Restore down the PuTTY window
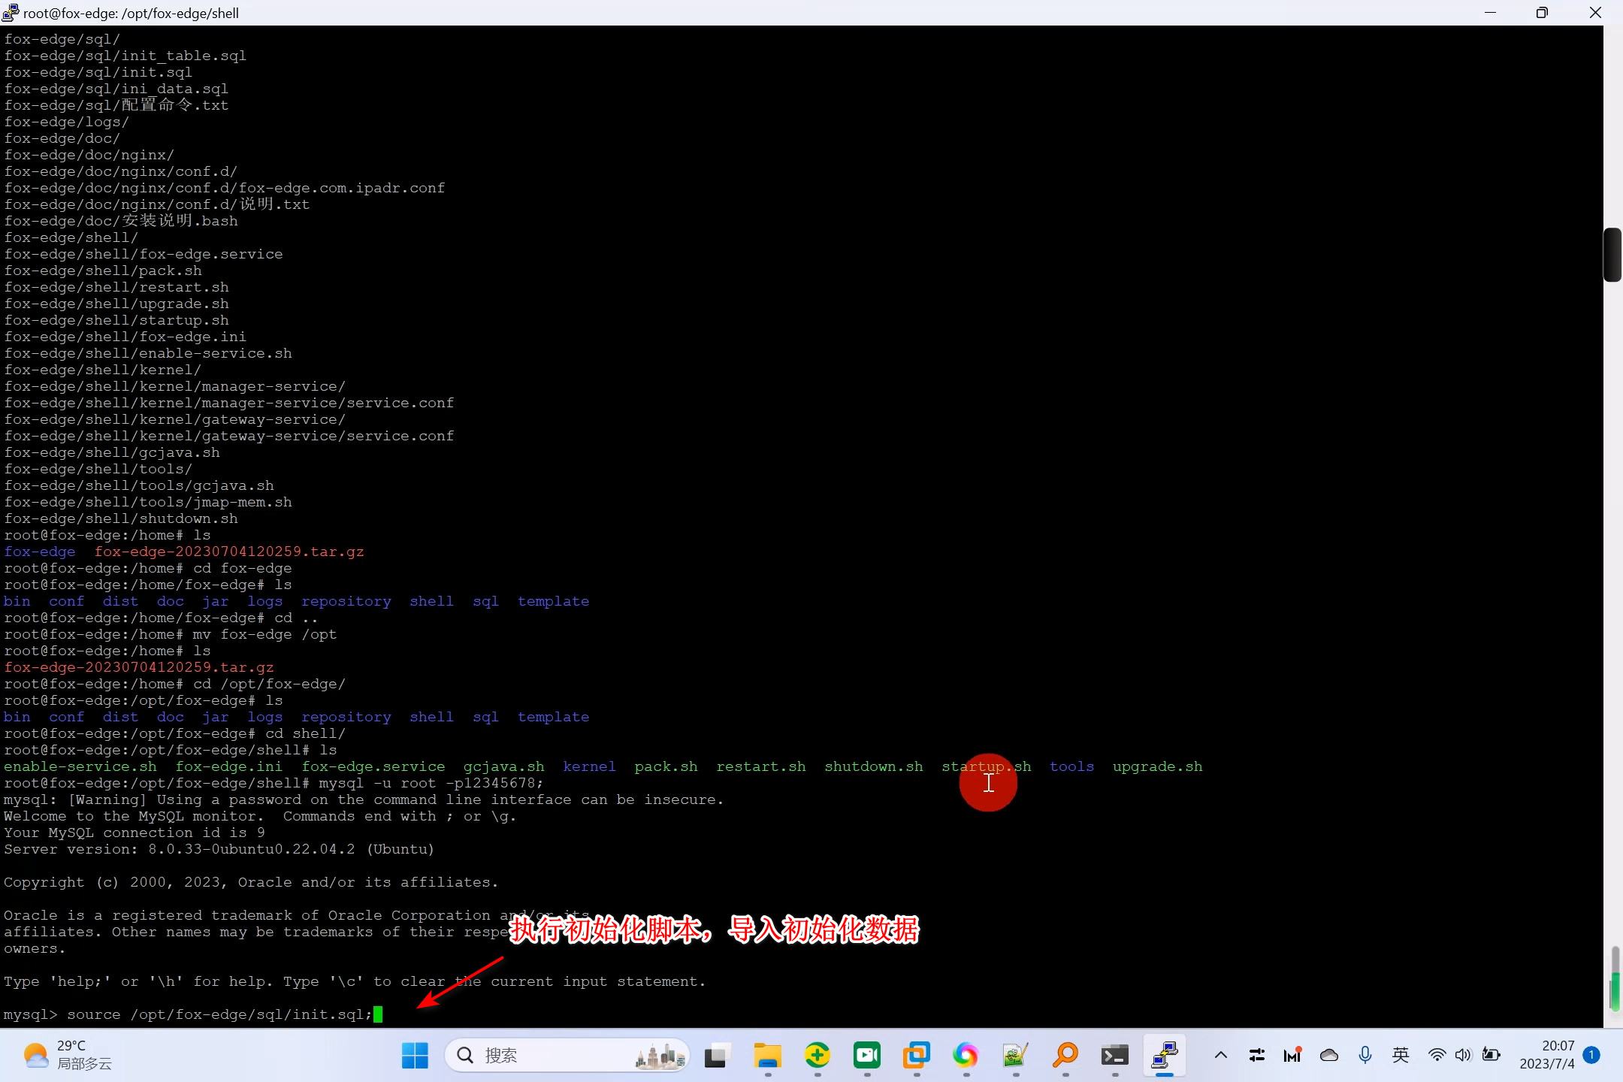Viewport: 1623px width, 1082px height. coord(1542,13)
